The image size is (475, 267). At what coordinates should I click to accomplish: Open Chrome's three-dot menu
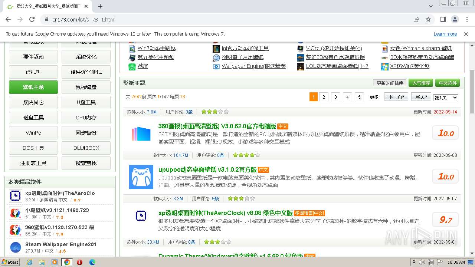pyautogui.click(x=466, y=20)
